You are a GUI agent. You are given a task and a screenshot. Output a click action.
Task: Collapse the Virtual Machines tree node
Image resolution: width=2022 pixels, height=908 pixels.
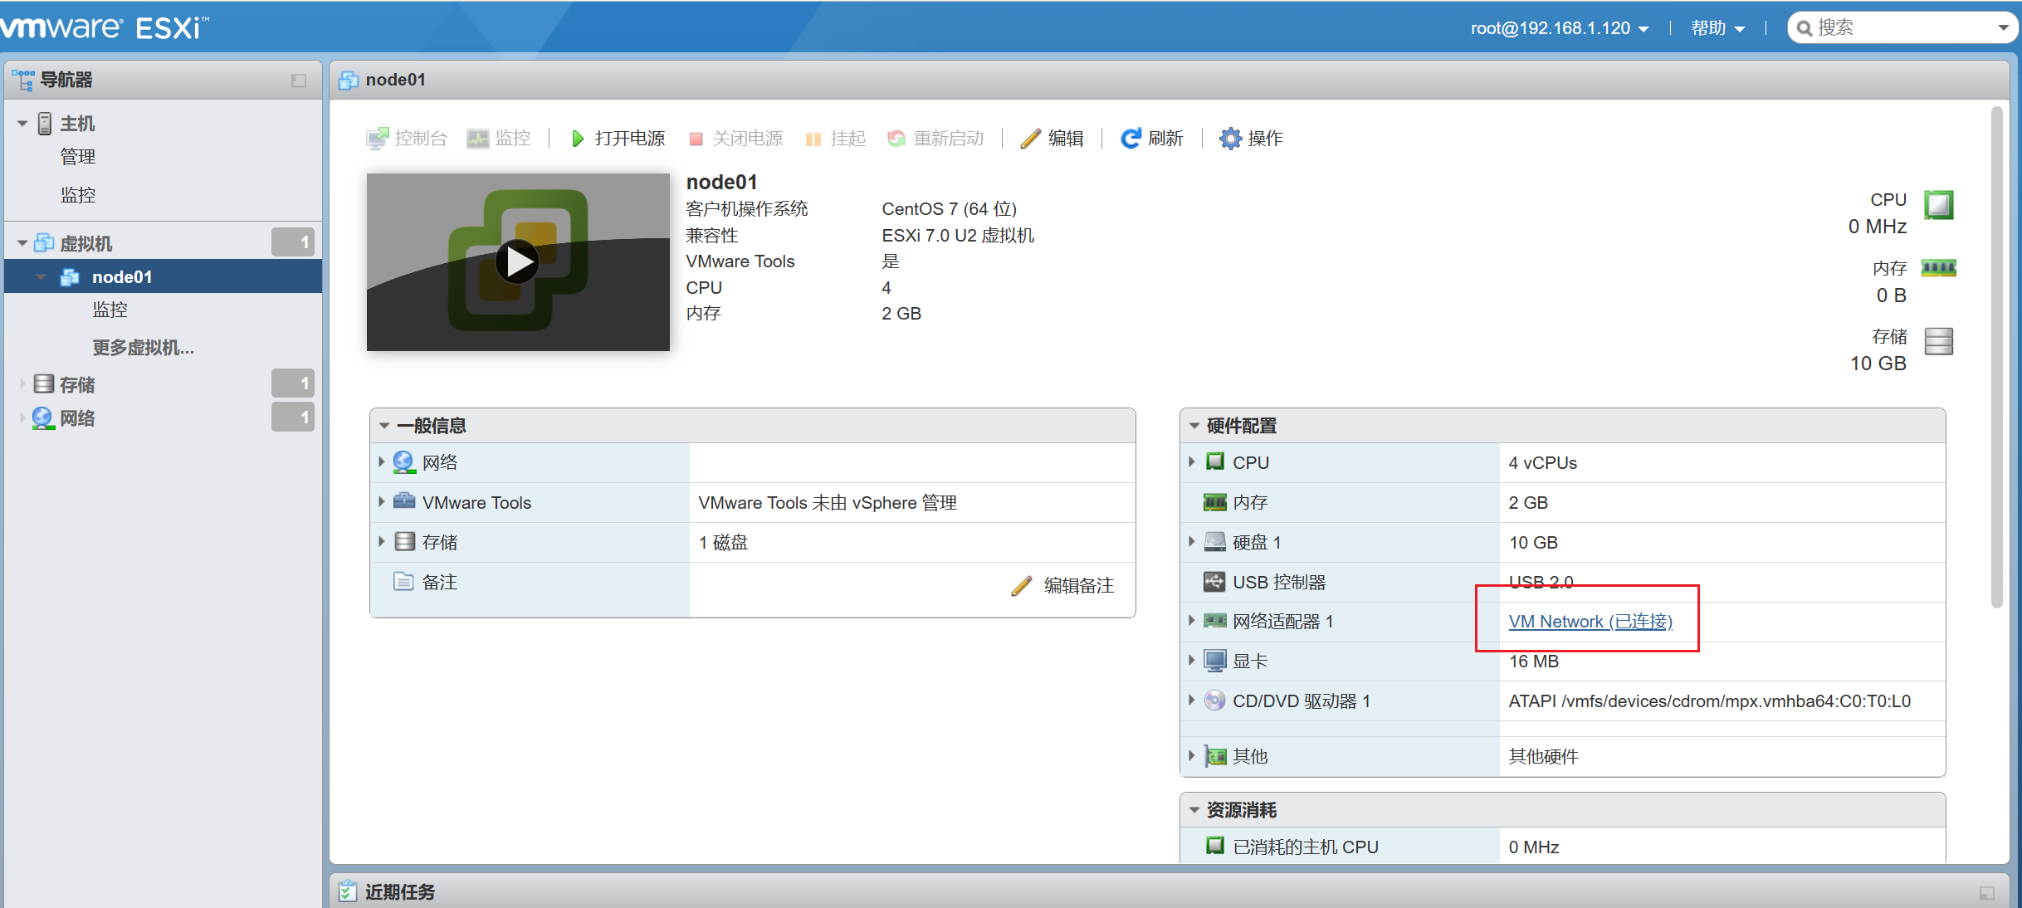tap(22, 243)
